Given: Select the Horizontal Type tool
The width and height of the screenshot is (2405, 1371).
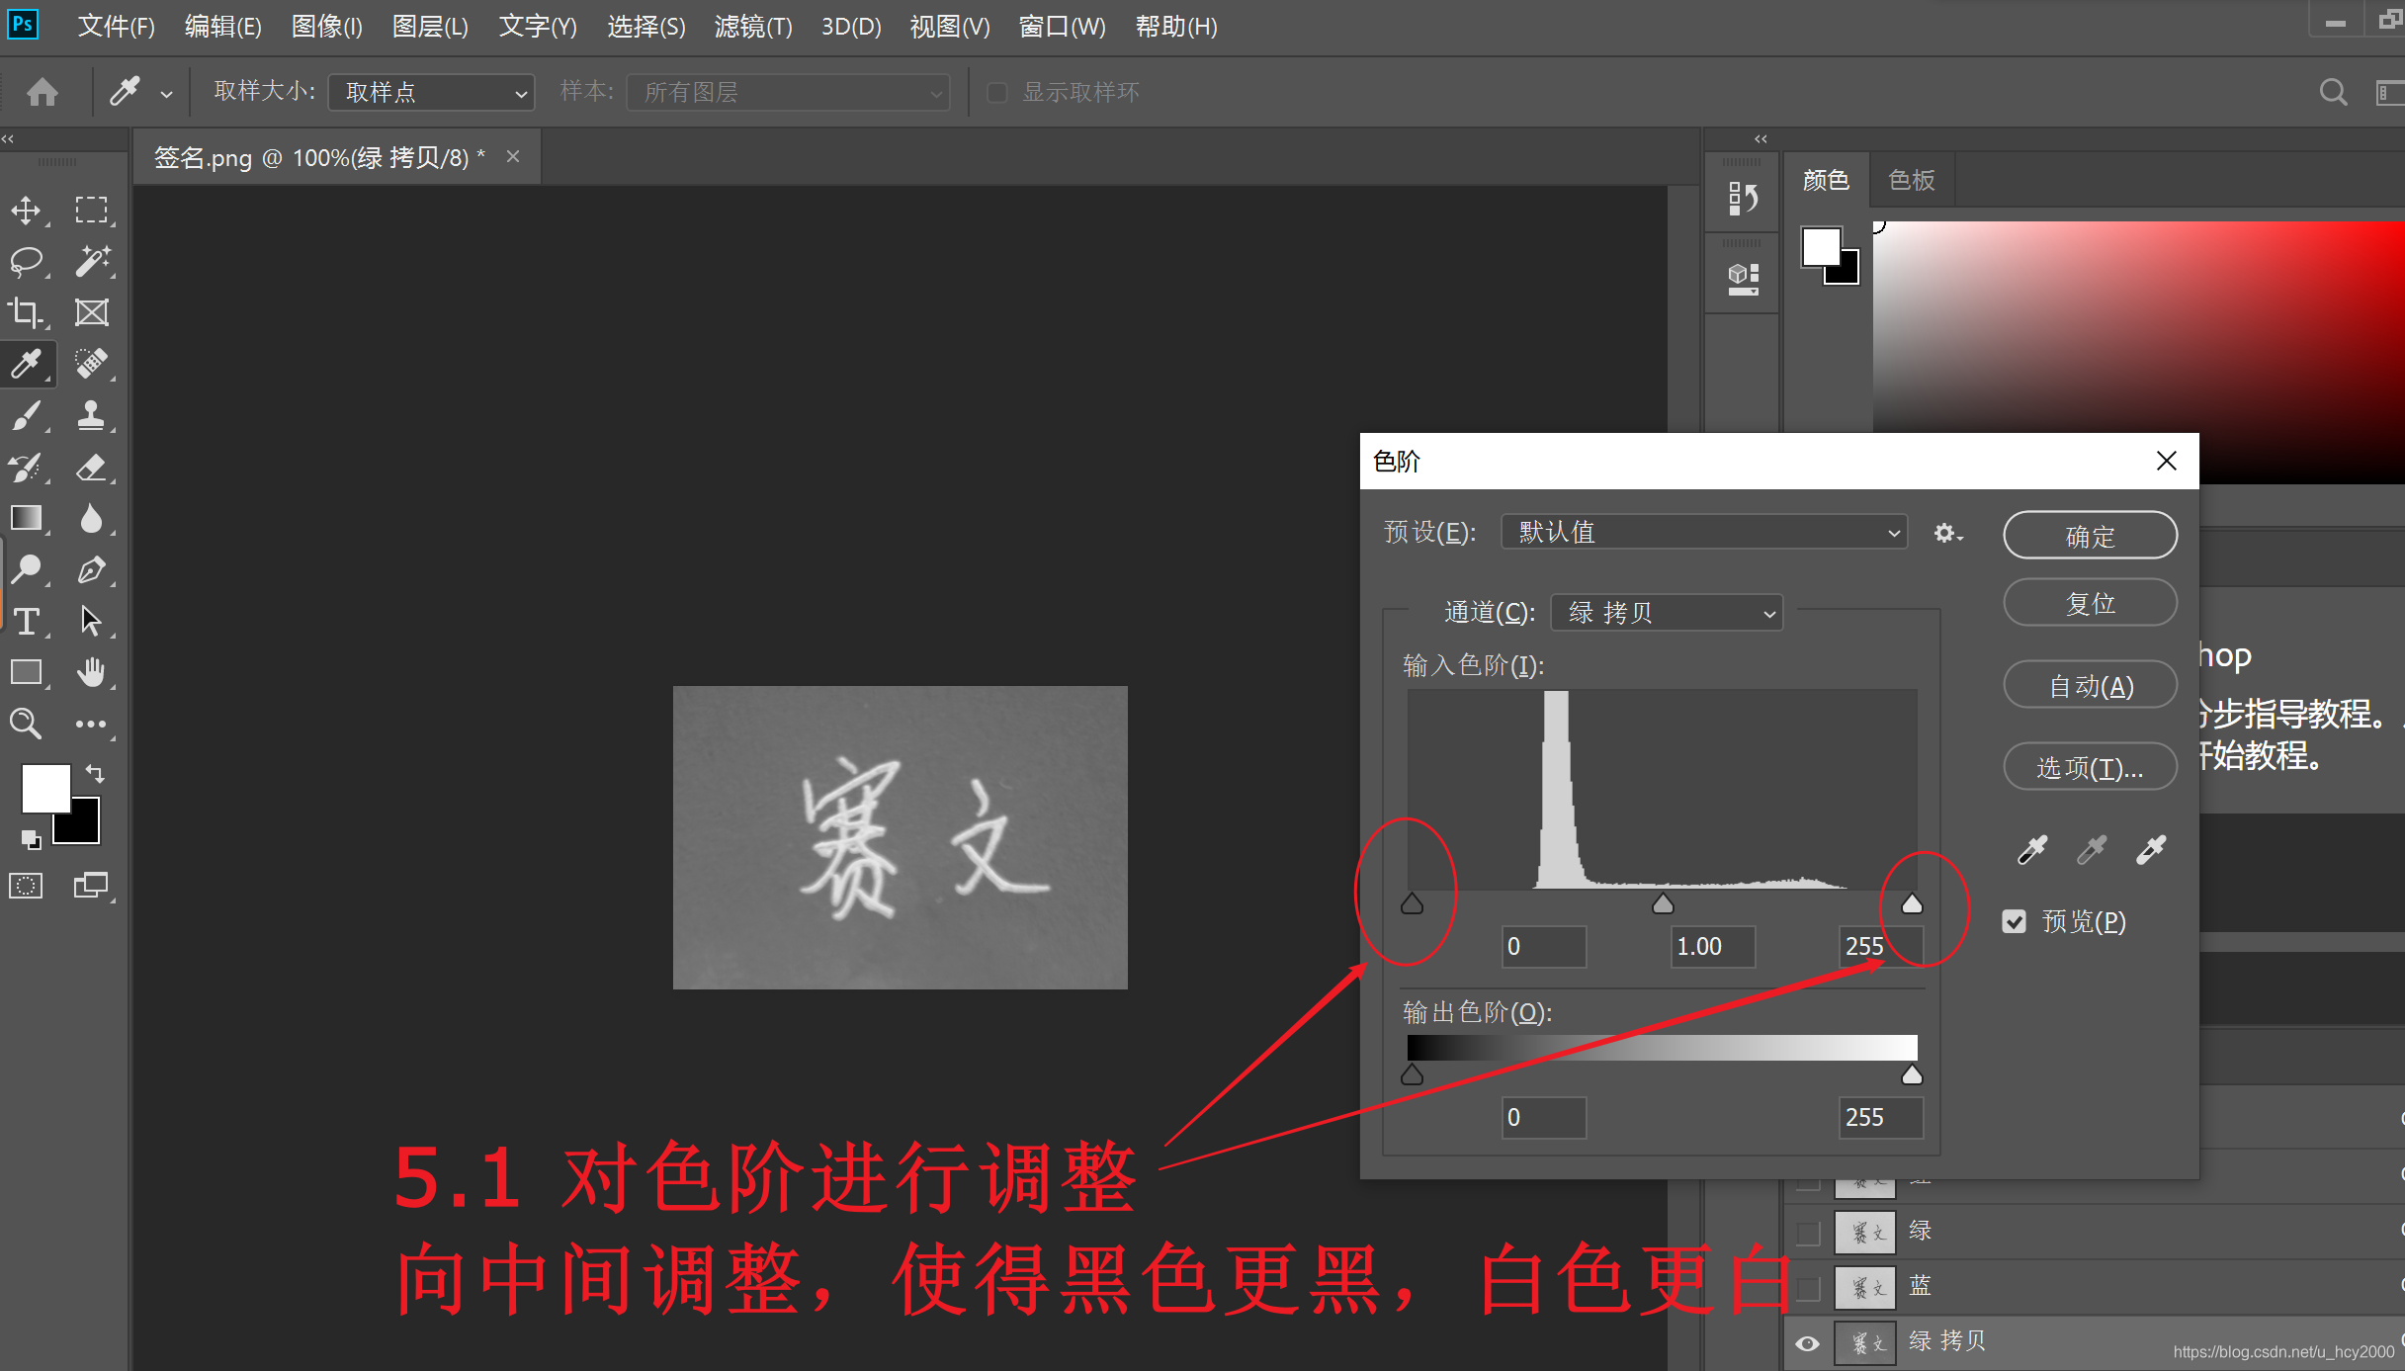Looking at the screenshot, I should coord(27,622).
